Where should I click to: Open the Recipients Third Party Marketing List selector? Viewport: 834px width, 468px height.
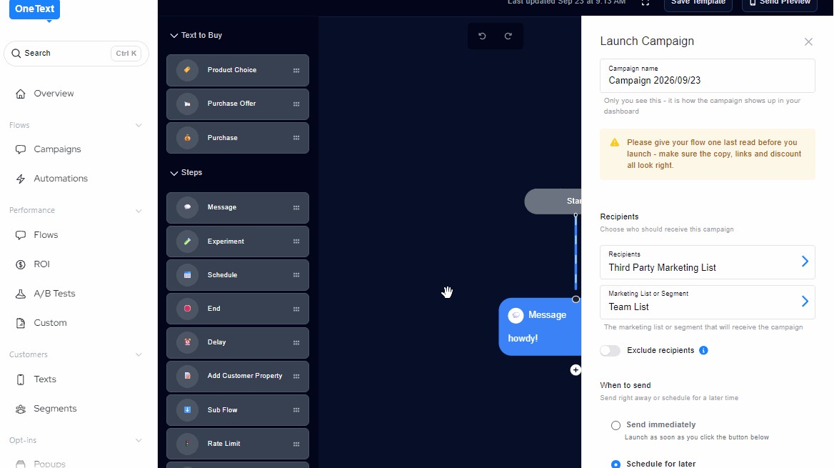tap(708, 262)
